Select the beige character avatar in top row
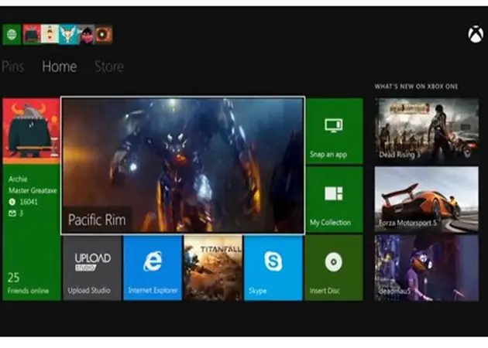Screen dimensions: 488x348 50,35
